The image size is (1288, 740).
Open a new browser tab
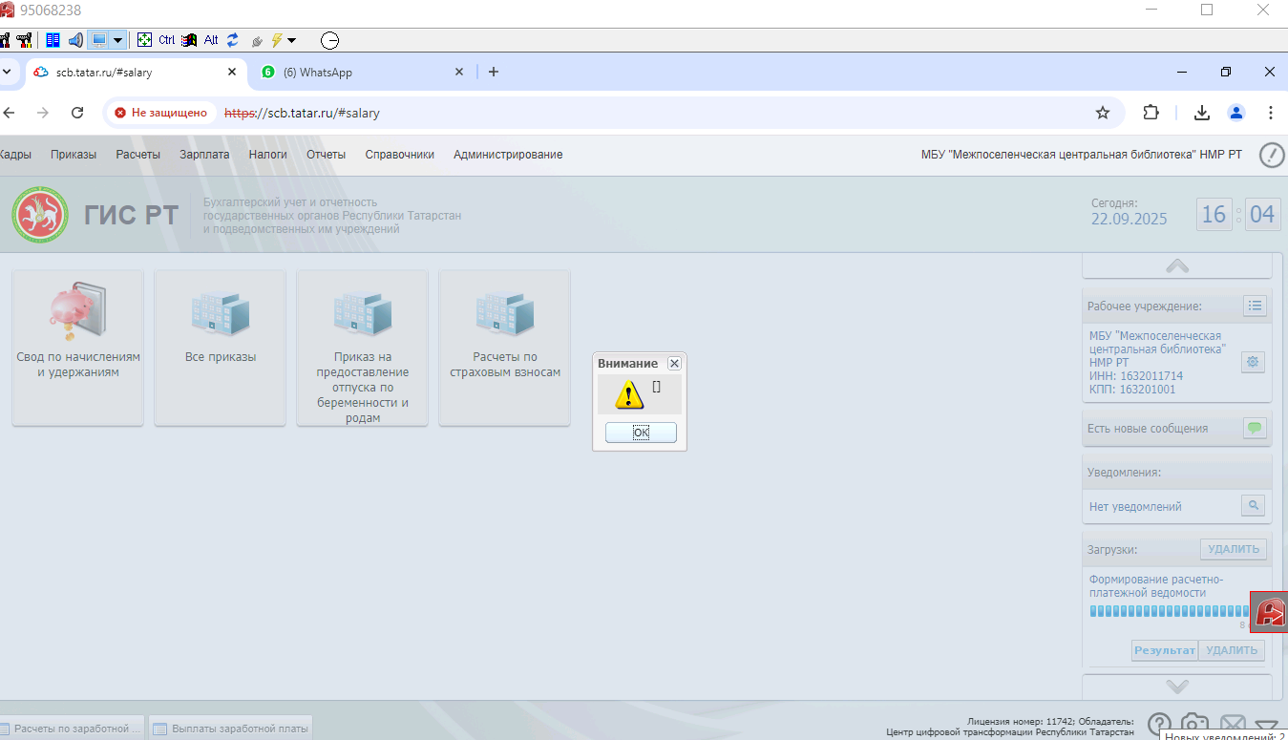click(494, 73)
